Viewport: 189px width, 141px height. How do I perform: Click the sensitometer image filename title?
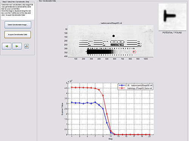click(110, 23)
